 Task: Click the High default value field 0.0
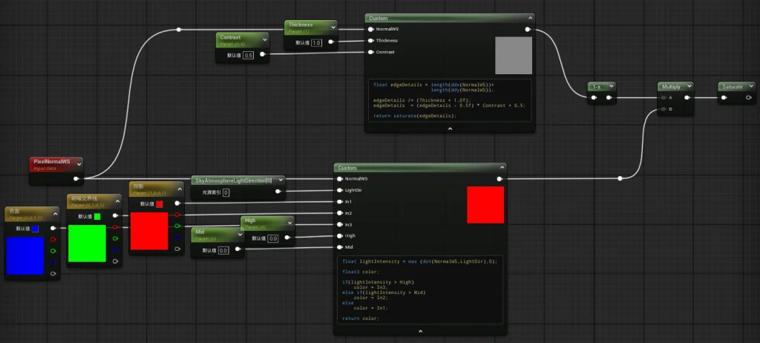(273, 239)
